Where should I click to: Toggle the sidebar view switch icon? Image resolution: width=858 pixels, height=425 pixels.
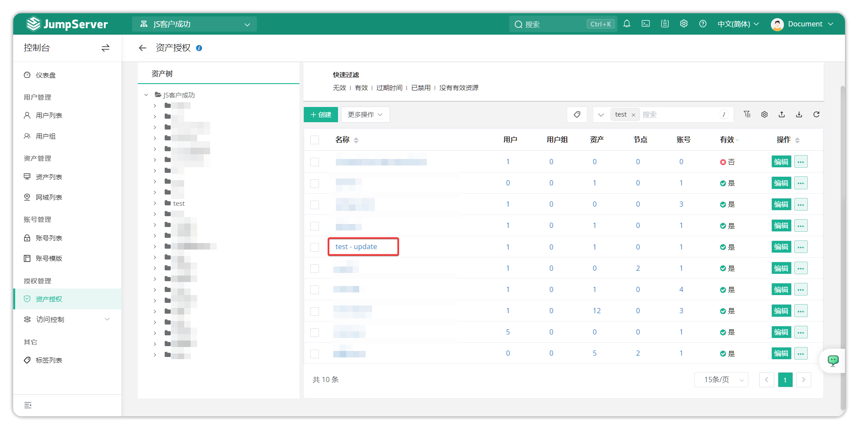click(105, 48)
